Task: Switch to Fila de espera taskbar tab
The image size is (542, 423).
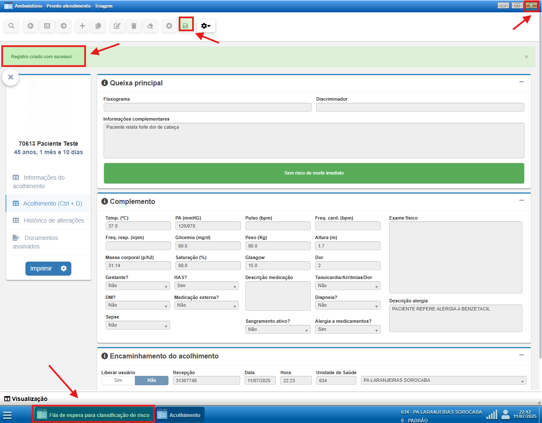Action: (94, 415)
